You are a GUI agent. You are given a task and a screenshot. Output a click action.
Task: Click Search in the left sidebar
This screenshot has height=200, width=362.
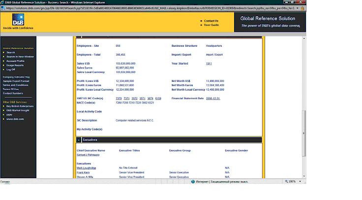pos(11,53)
